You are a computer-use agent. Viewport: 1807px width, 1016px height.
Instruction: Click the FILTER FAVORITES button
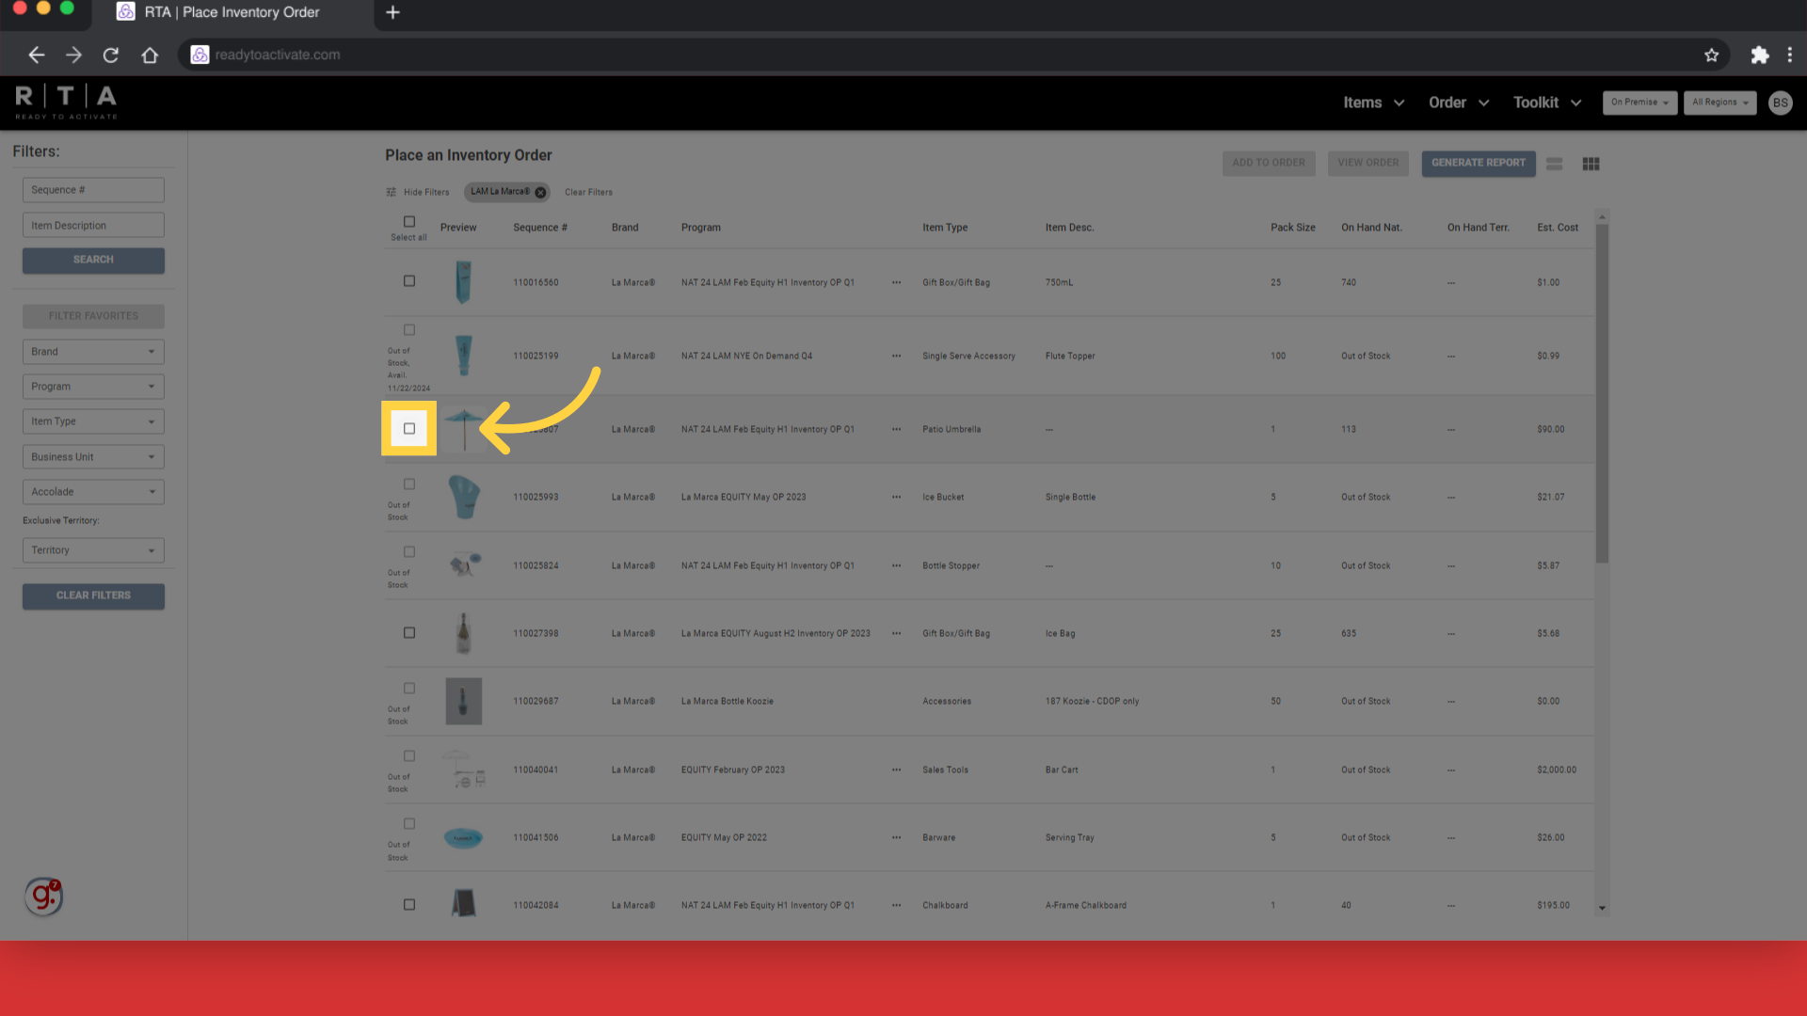click(x=93, y=316)
